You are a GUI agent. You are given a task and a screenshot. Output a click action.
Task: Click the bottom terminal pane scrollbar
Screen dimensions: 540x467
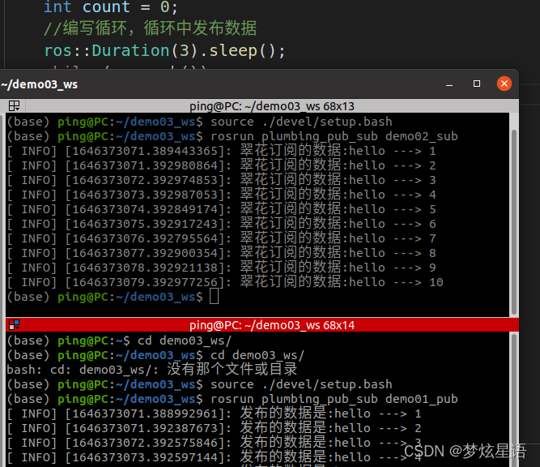pyautogui.click(x=514, y=400)
